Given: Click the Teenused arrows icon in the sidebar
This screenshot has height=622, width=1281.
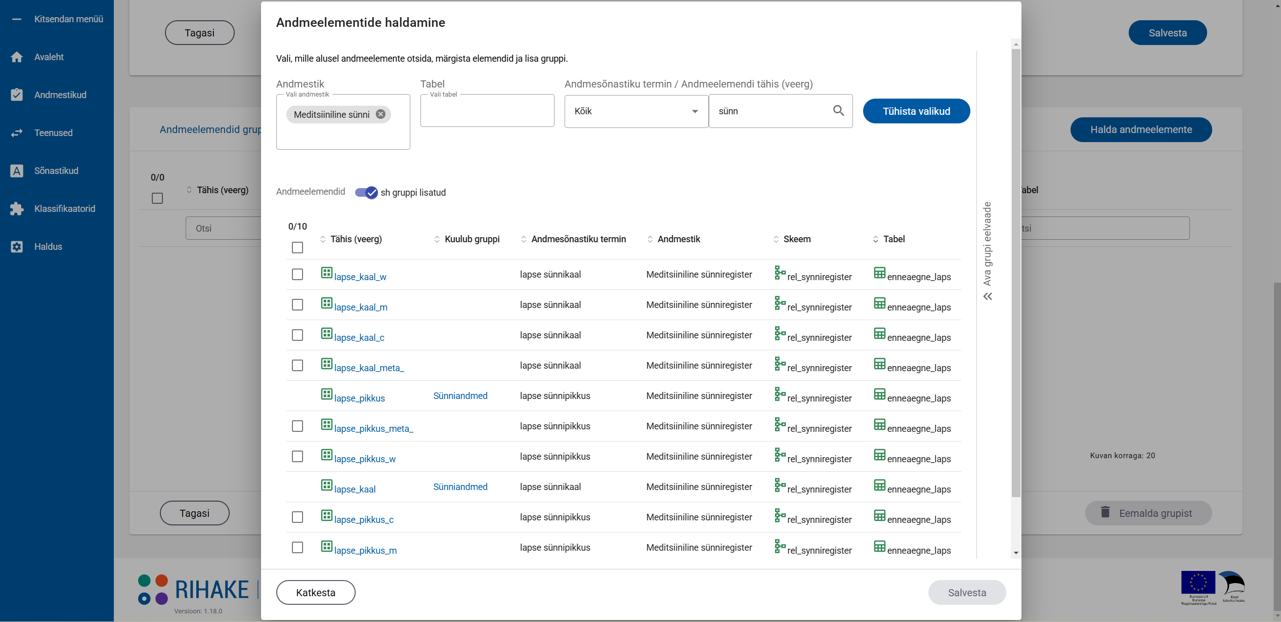Looking at the screenshot, I should coord(17,133).
